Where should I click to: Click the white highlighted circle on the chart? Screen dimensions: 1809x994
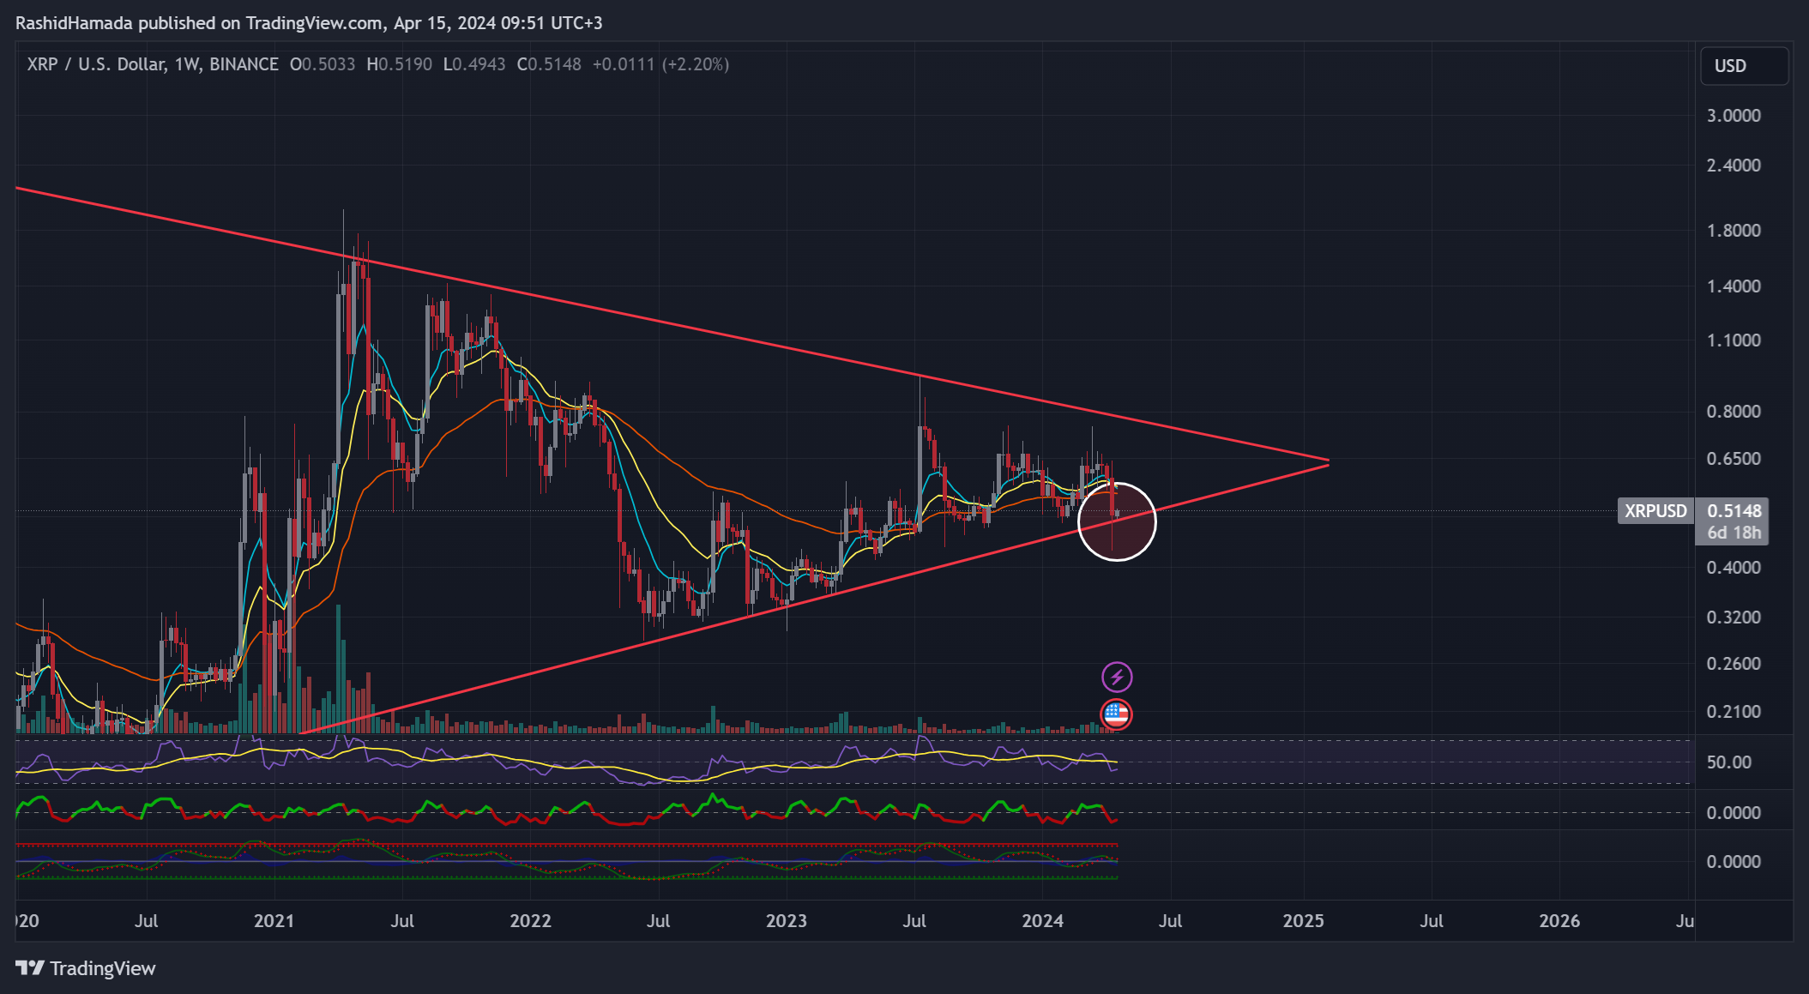[x=1117, y=521]
